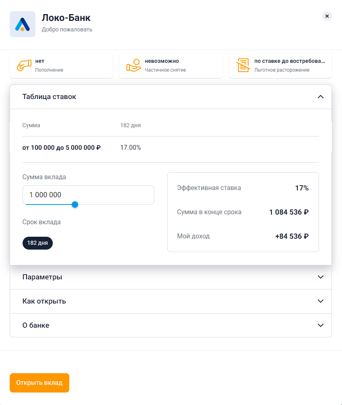Click the Льготное расторжение info card

pyautogui.click(x=280, y=65)
